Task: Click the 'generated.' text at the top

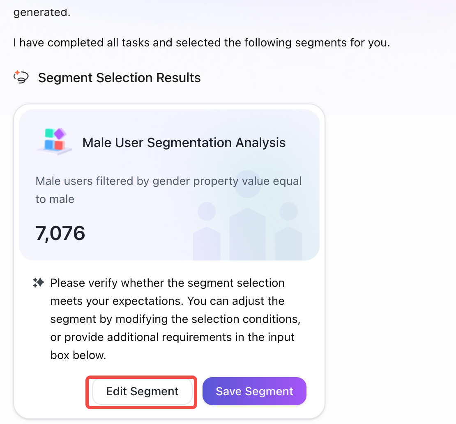Action: point(42,12)
